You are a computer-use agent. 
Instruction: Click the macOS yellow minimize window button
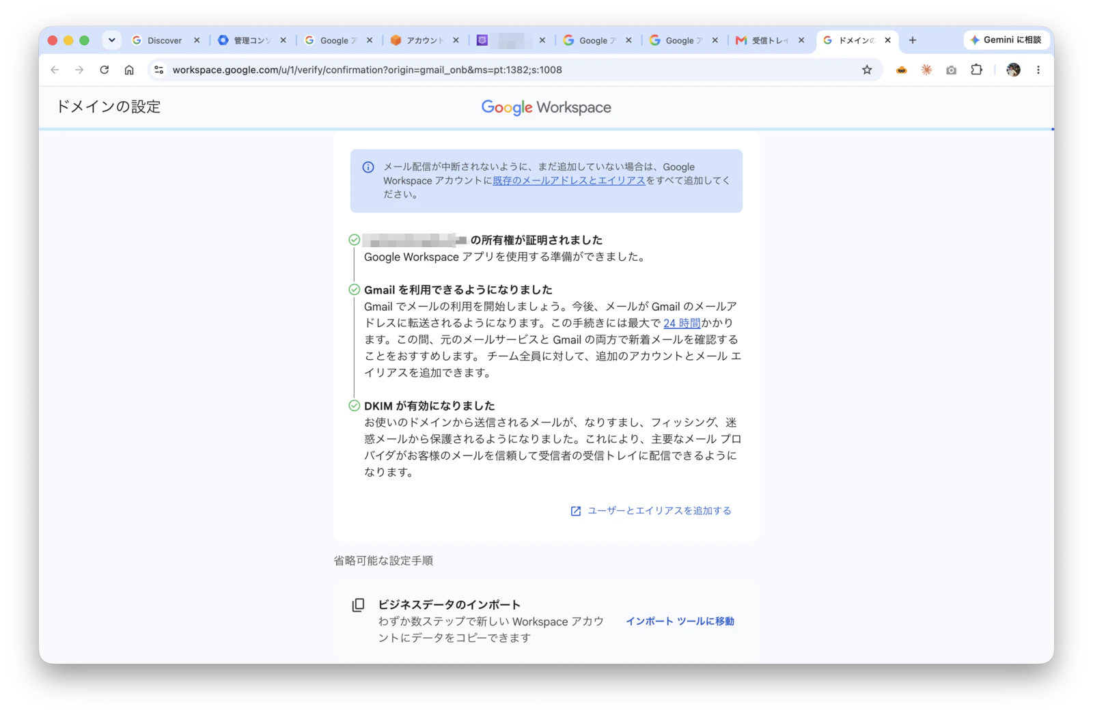point(68,40)
